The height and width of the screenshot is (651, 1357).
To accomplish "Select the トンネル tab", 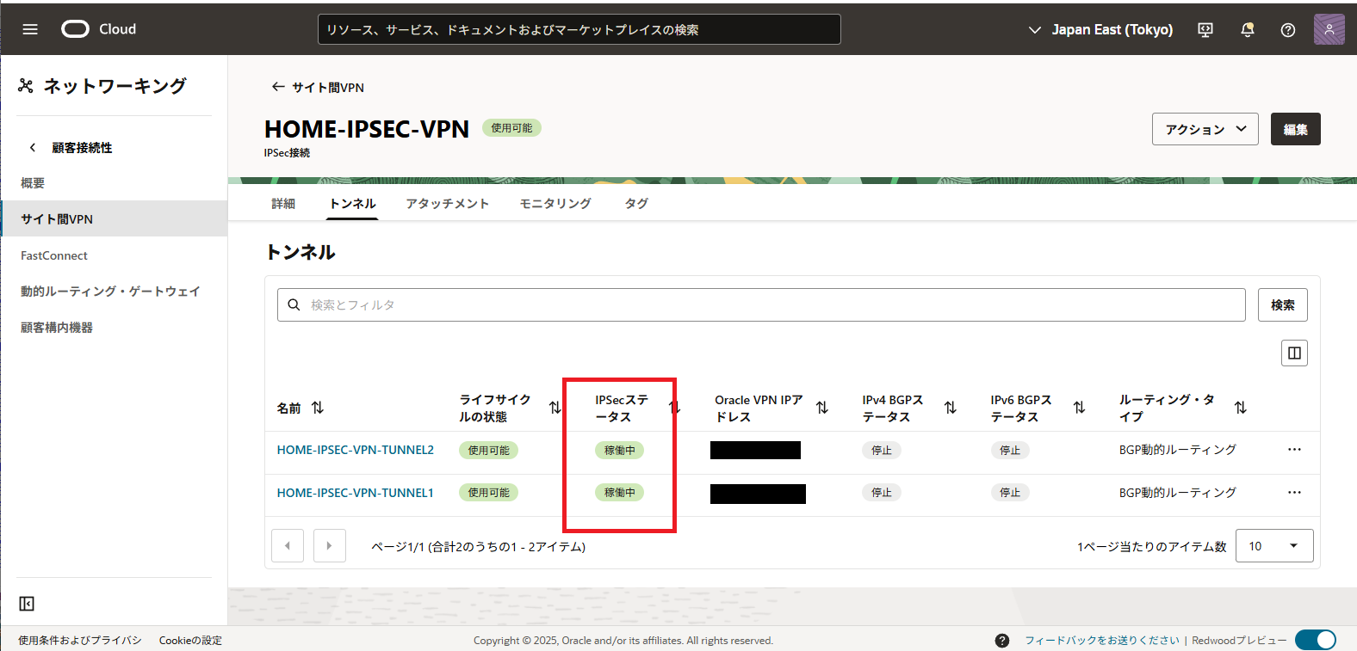I will (353, 204).
